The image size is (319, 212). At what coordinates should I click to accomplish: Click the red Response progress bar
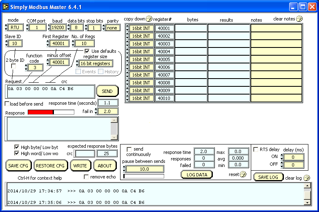51,112
